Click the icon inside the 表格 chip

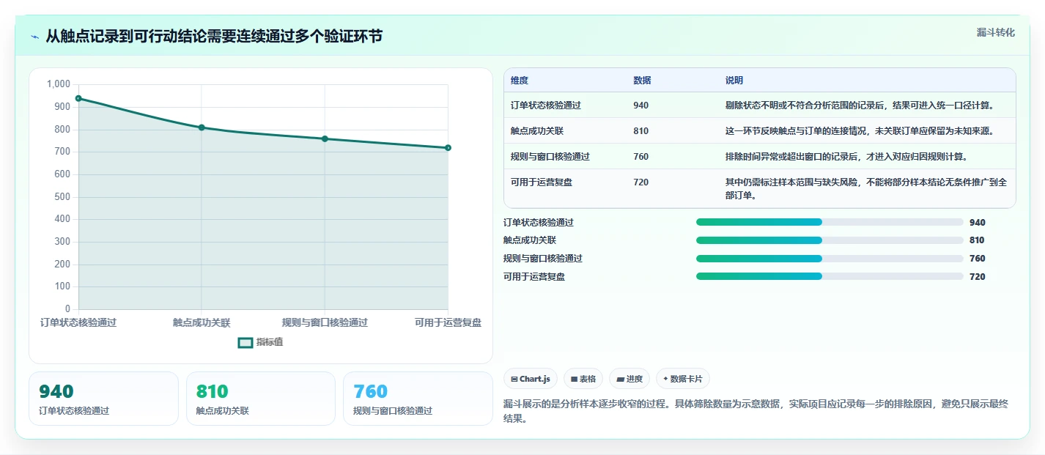pyautogui.click(x=575, y=380)
